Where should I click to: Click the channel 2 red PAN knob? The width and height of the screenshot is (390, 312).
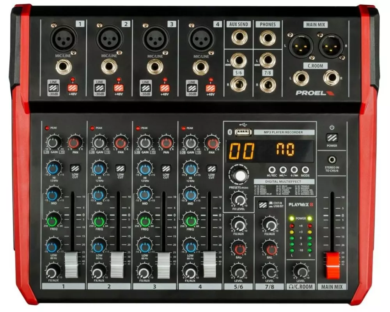[121, 143]
